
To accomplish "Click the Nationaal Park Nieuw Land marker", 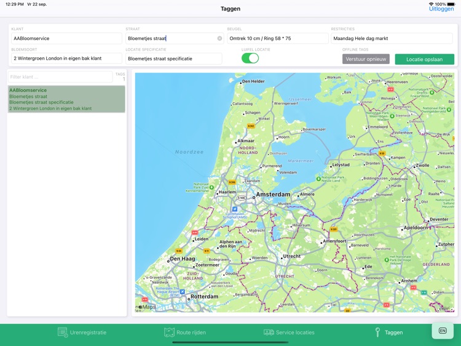I will click(x=318, y=179).
